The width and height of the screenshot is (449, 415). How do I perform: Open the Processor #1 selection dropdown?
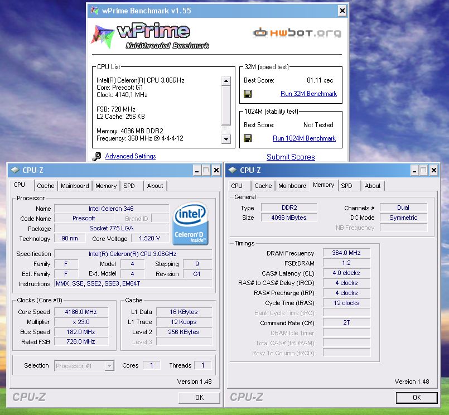109,366
